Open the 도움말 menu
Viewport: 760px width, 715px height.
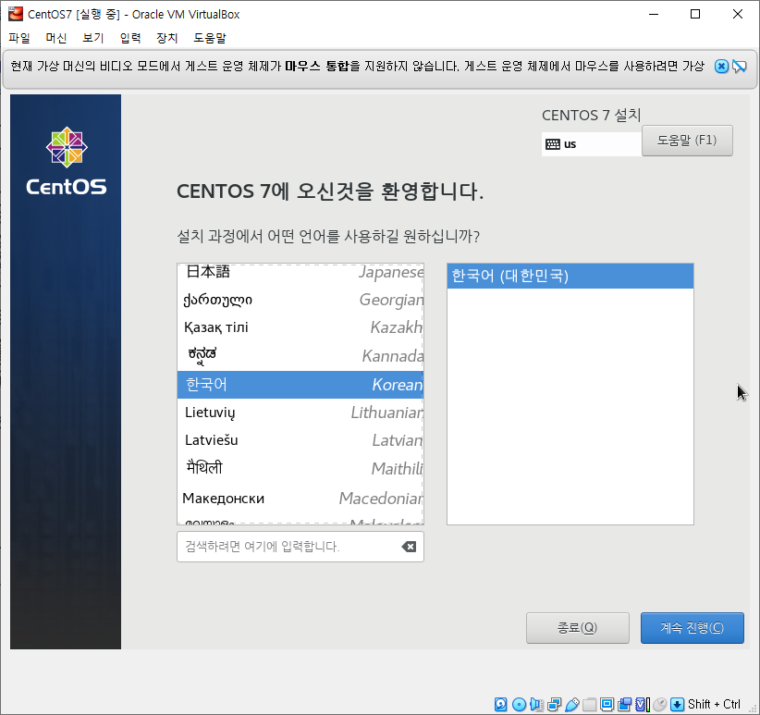pos(210,38)
